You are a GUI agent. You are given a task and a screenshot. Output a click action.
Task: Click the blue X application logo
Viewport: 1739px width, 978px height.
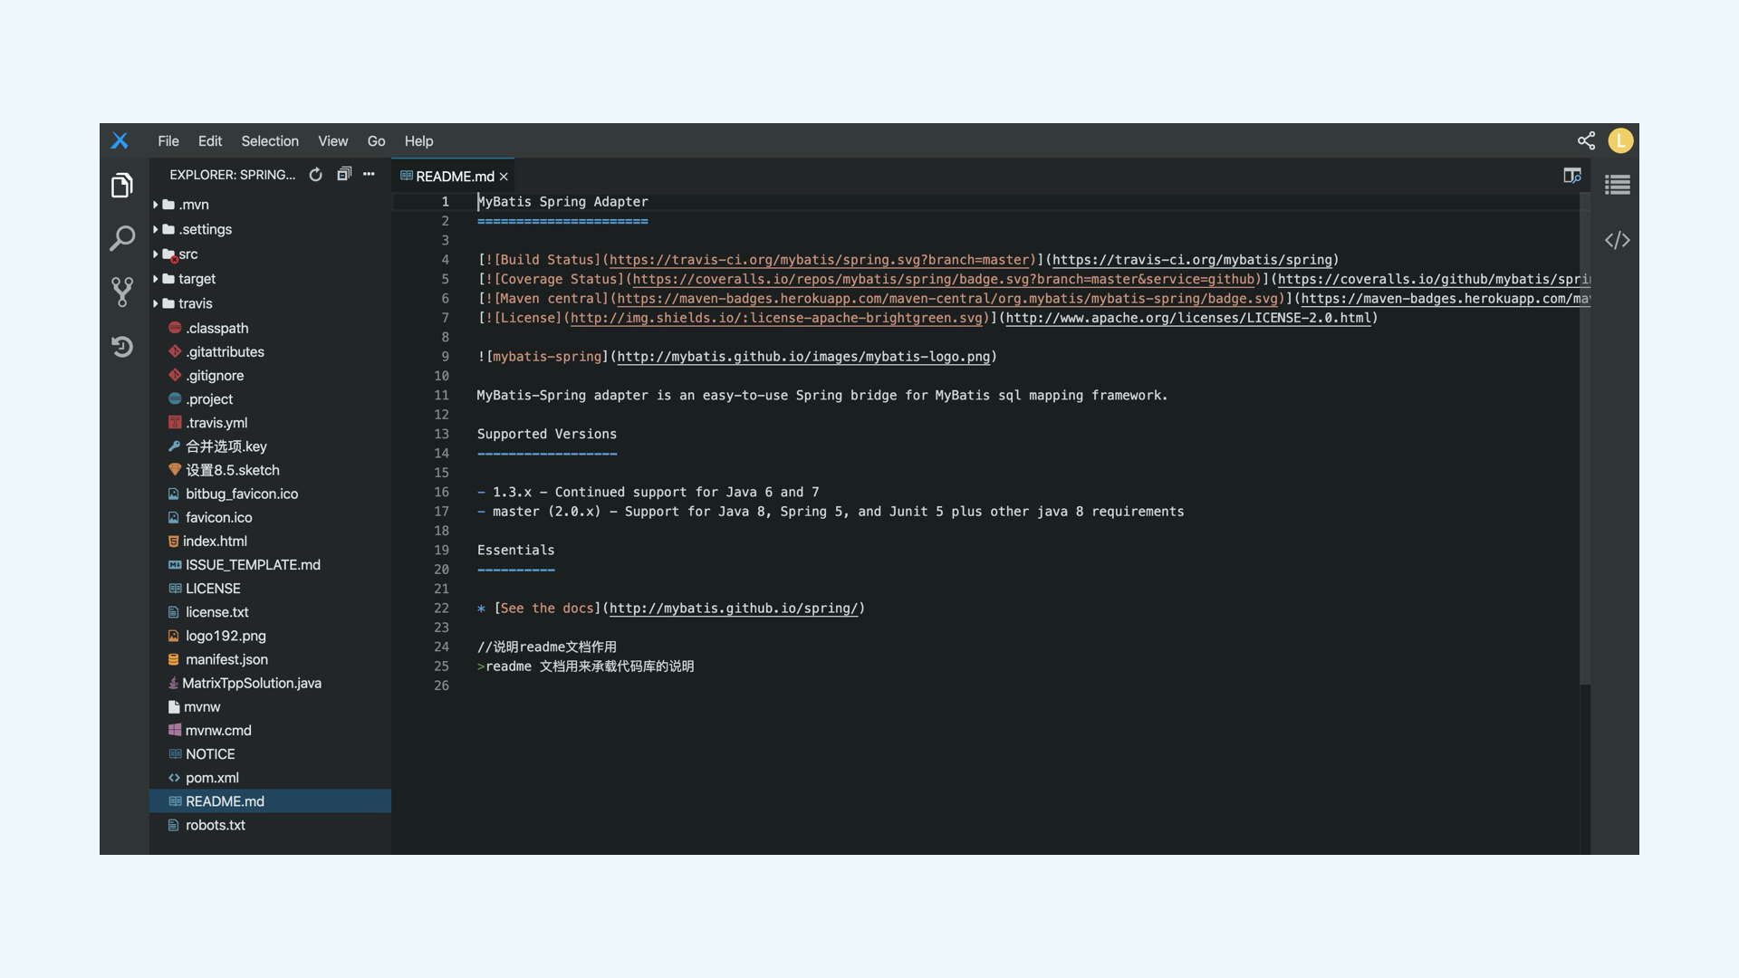(120, 140)
